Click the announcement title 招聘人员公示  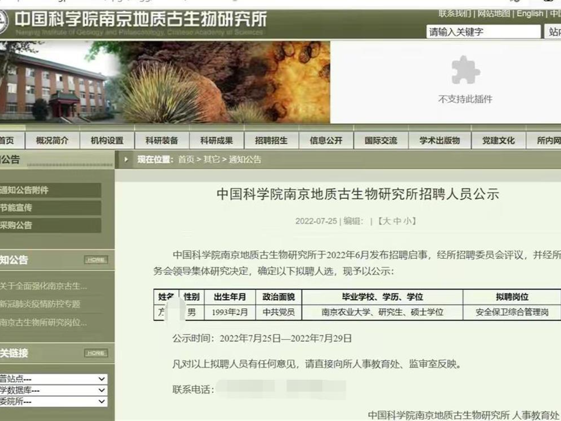point(358,194)
